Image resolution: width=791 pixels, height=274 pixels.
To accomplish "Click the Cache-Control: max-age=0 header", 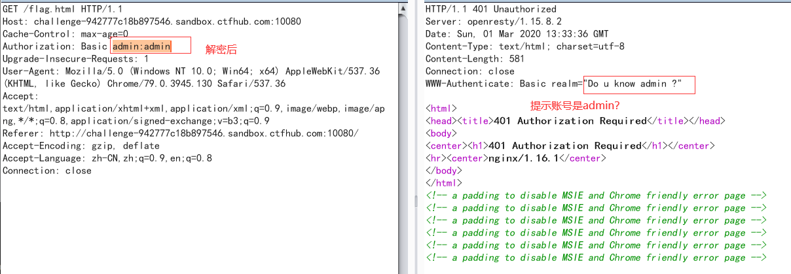I will click(x=65, y=34).
